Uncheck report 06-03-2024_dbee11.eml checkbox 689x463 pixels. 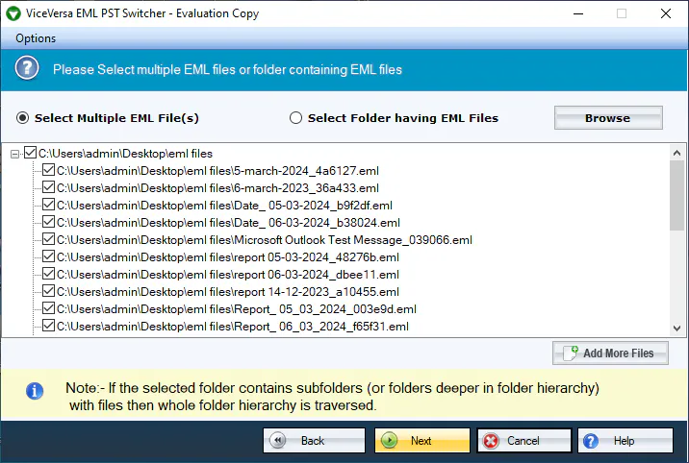click(x=48, y=274)
